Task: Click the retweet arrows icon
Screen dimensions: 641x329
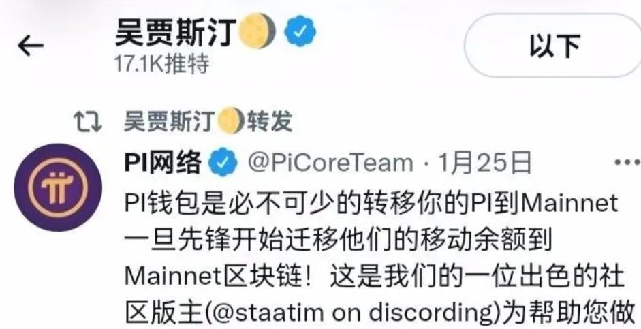Action: (87, 122)
